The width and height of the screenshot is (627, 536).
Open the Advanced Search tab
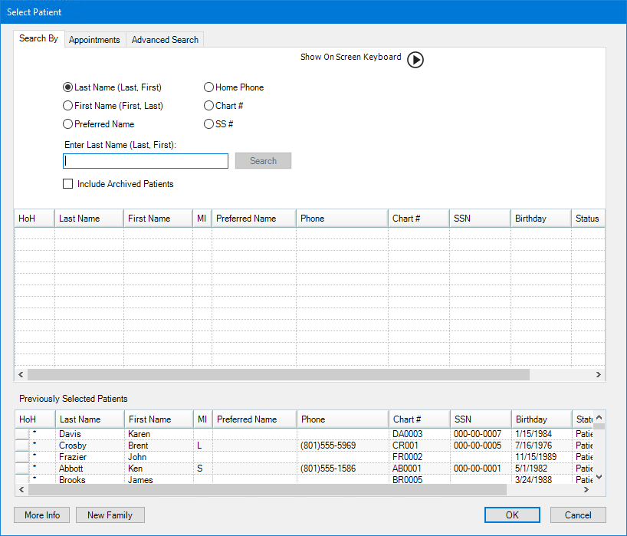coord(165,40)
